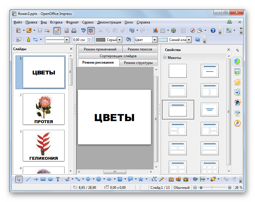
Task: Toggle the Glue Points tool
Action: pyautogui.click(x=161, y=179)
